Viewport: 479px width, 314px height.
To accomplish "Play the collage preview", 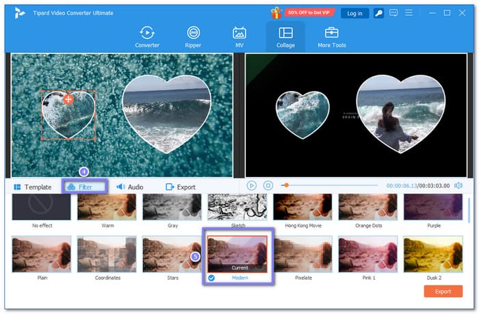I will tap(252, 185).
